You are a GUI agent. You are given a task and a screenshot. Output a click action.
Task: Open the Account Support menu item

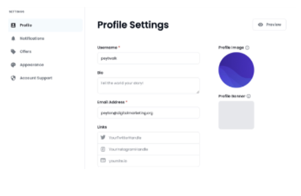tap(46, 78)
